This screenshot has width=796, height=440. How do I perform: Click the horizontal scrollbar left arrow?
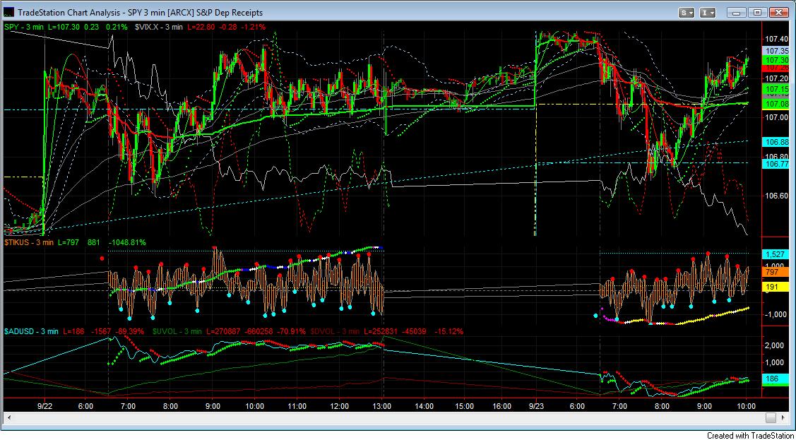click(8, 417)
